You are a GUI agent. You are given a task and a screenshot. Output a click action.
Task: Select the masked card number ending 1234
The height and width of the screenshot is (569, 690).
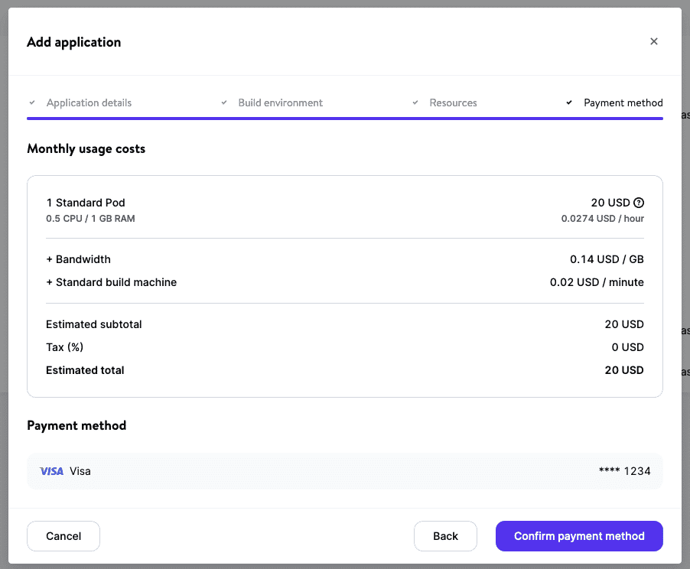(x=624, y=471)
